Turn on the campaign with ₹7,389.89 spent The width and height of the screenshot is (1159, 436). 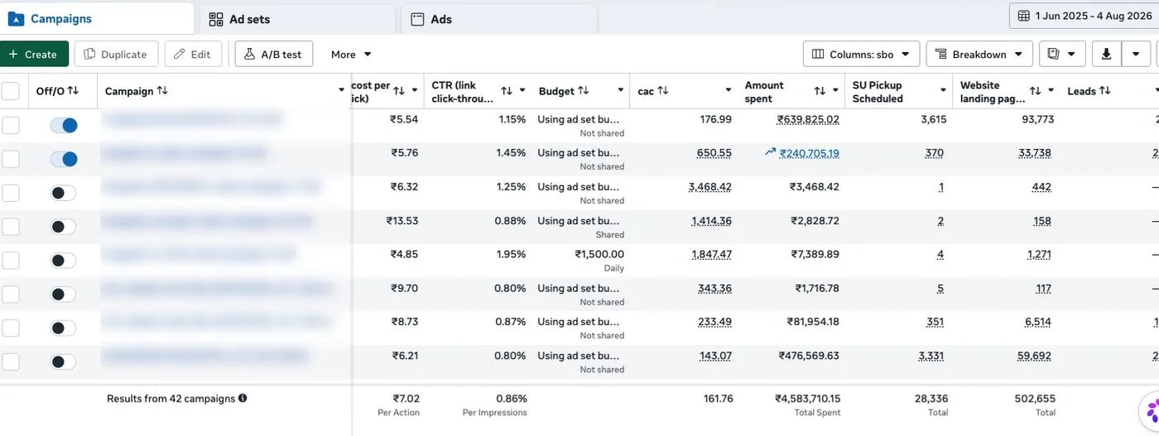tap(64, 261)
